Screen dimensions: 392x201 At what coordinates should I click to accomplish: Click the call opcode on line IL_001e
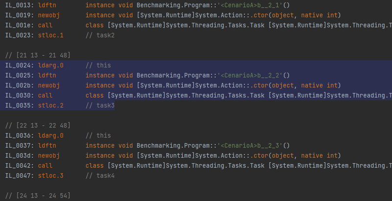click(47, 25)
